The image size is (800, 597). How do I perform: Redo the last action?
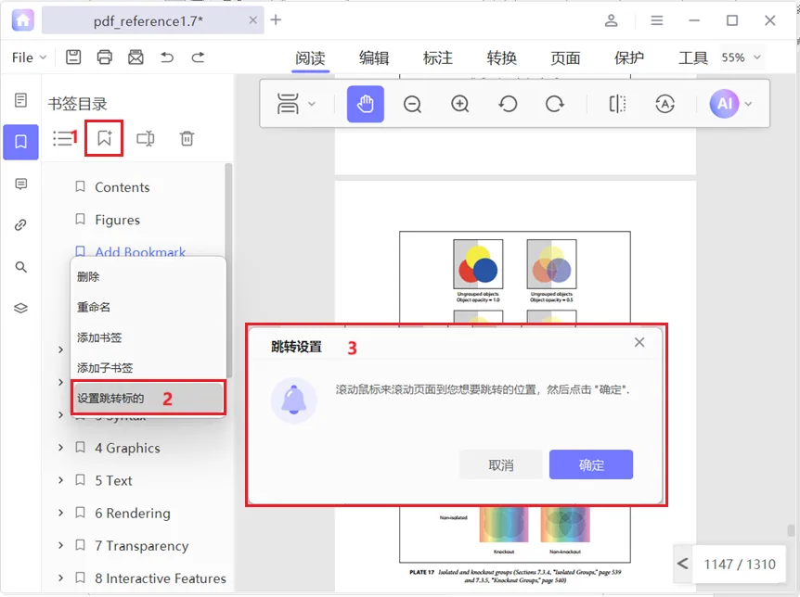[x=198, y=57]
